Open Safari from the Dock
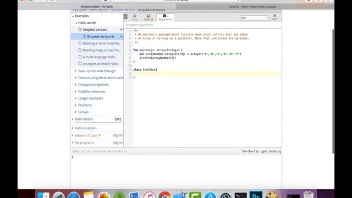This screenshot has height=198, width=352. 74,195
